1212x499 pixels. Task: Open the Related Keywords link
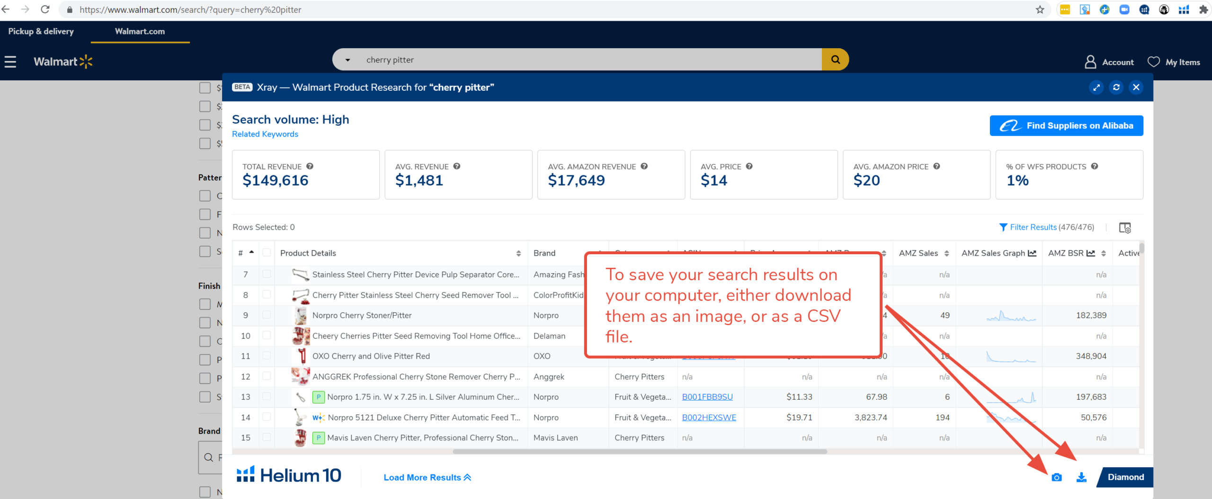pyautogui.click(x=265, y=134)
